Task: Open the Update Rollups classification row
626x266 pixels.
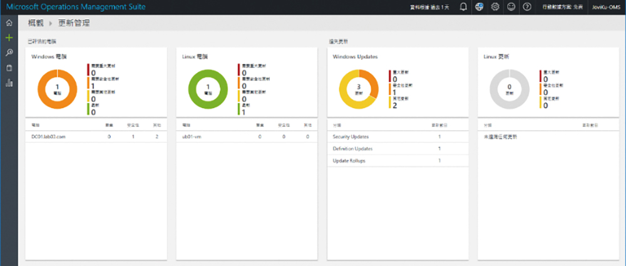Action: [x=398, y=161]
